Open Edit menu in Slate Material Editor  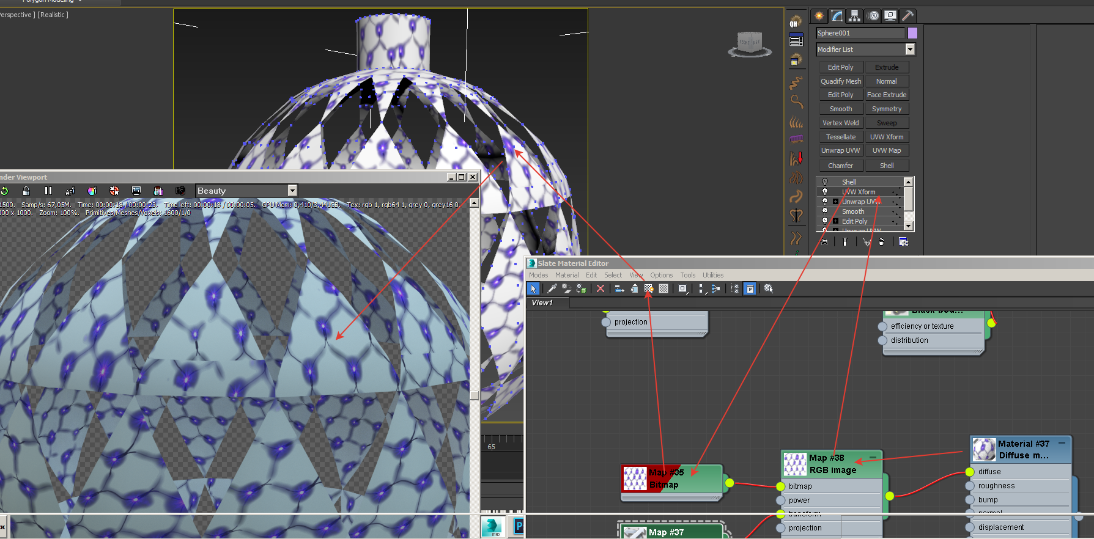591,275
